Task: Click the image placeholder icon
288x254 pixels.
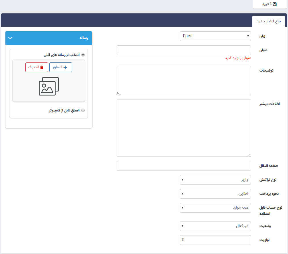Action: point(49,86)
